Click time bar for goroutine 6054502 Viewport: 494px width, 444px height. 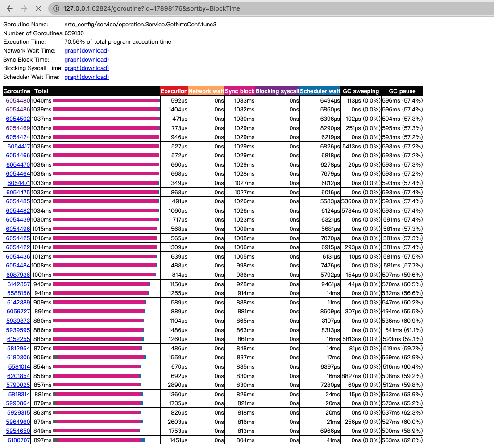(x=106, y=119)
